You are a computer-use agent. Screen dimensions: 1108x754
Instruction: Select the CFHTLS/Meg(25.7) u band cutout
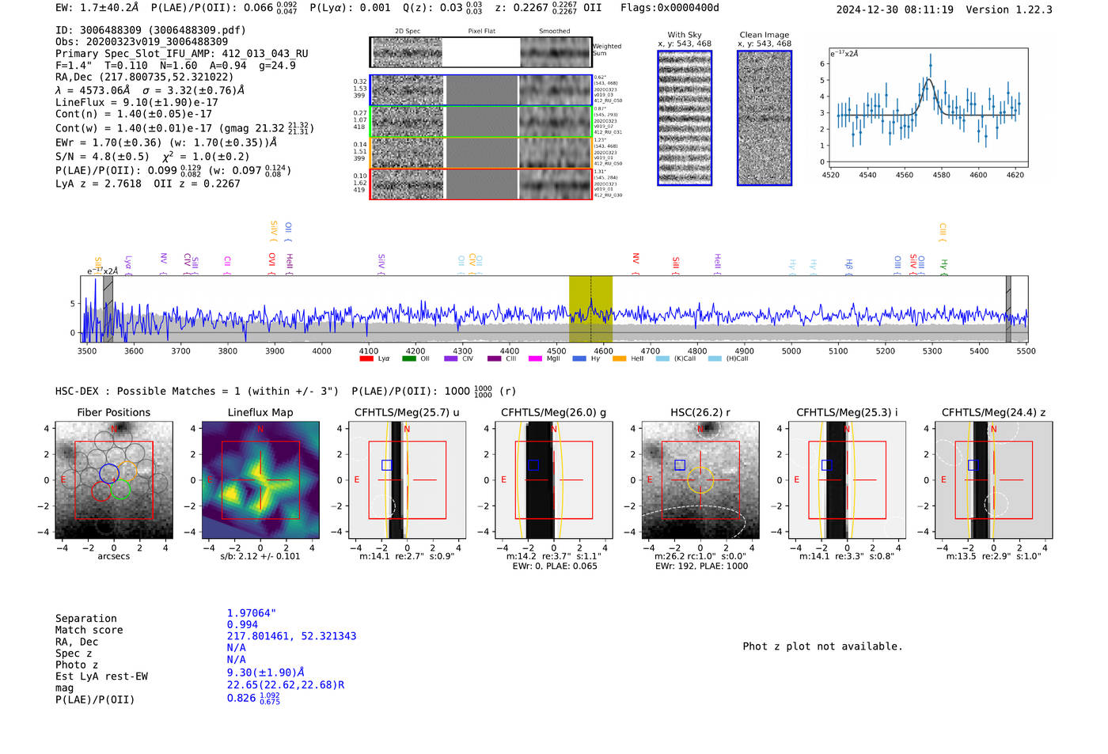[407, 480]
